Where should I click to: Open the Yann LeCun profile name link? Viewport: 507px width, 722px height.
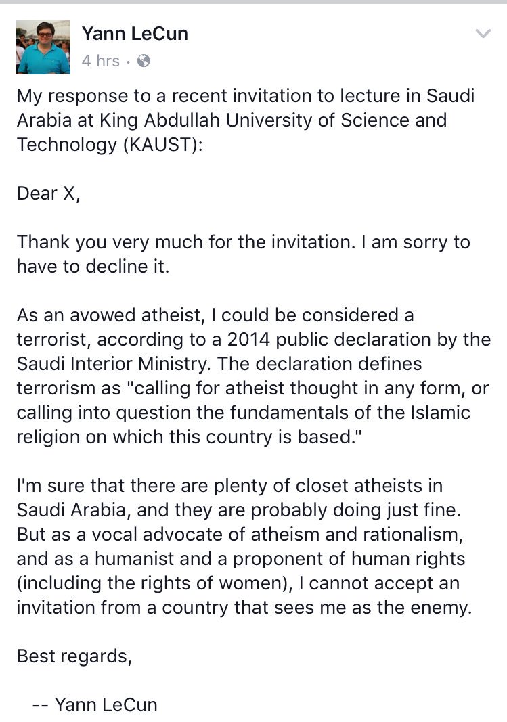[135, 32]
